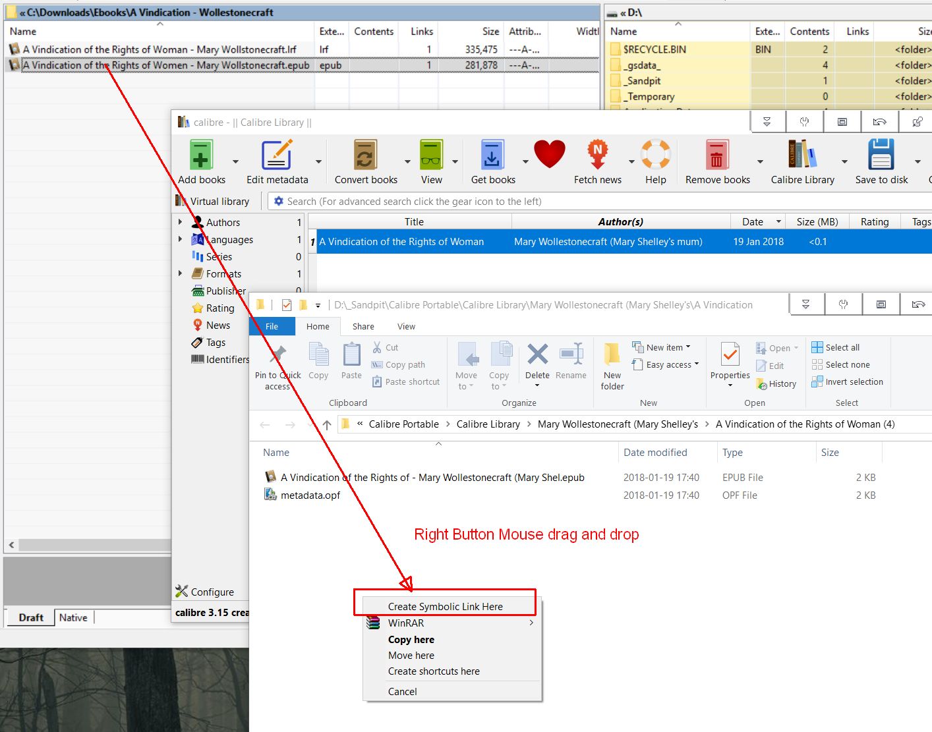The height and width of the screenshot is (732, 932).
Task: Choose Move here in context menu
Action: (x=411, y=655)
